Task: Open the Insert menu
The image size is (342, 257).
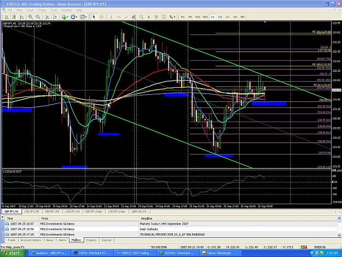Action: click(30, 10)
